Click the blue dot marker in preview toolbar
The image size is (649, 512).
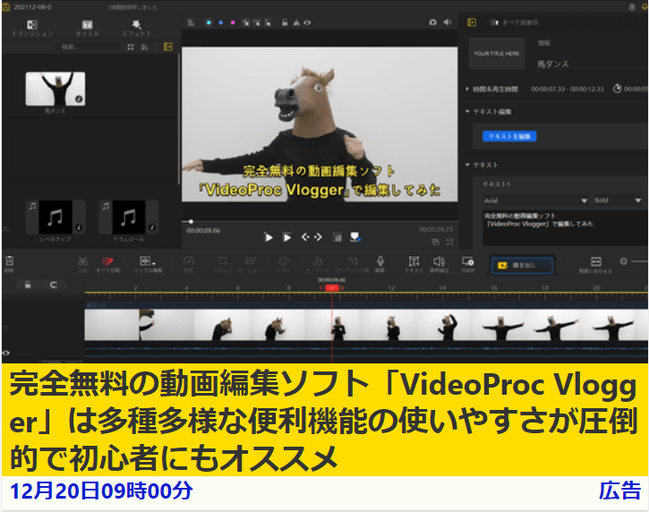click(x=220, y=22)
